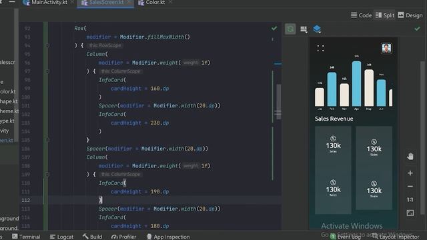The image size is (427, 240).
Task: Switch to the MainActivity.kt tab
Action: [45, 3]
